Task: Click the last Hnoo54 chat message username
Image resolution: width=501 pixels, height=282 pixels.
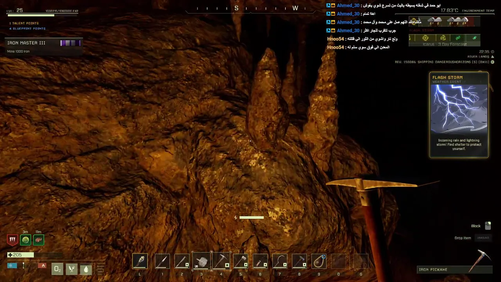Action: coord(335,47)
